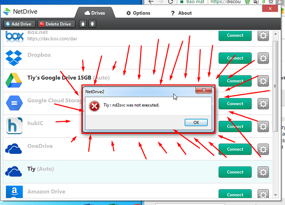Viewport: 285px width, 205px height.
Task: Move selected drive up with the arrow button
Action: click(x=83, y=24)
